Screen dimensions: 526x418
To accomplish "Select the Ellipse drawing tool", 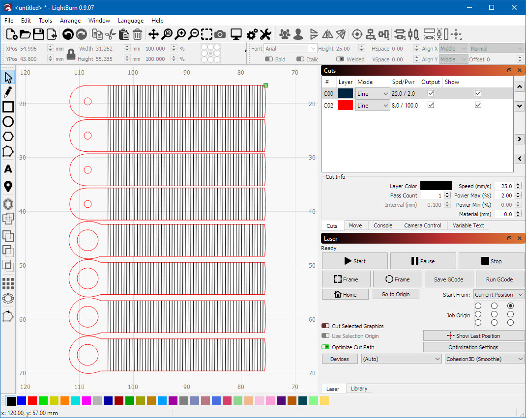I will point(8,122).
